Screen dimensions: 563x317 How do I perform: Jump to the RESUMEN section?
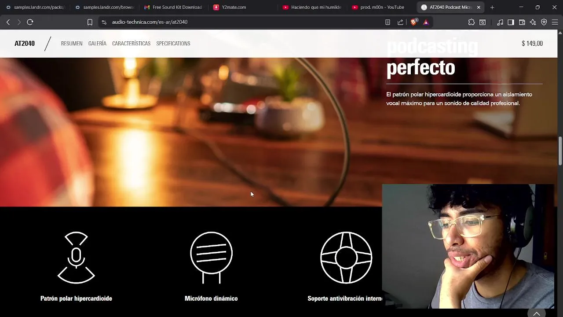point(72,43)
